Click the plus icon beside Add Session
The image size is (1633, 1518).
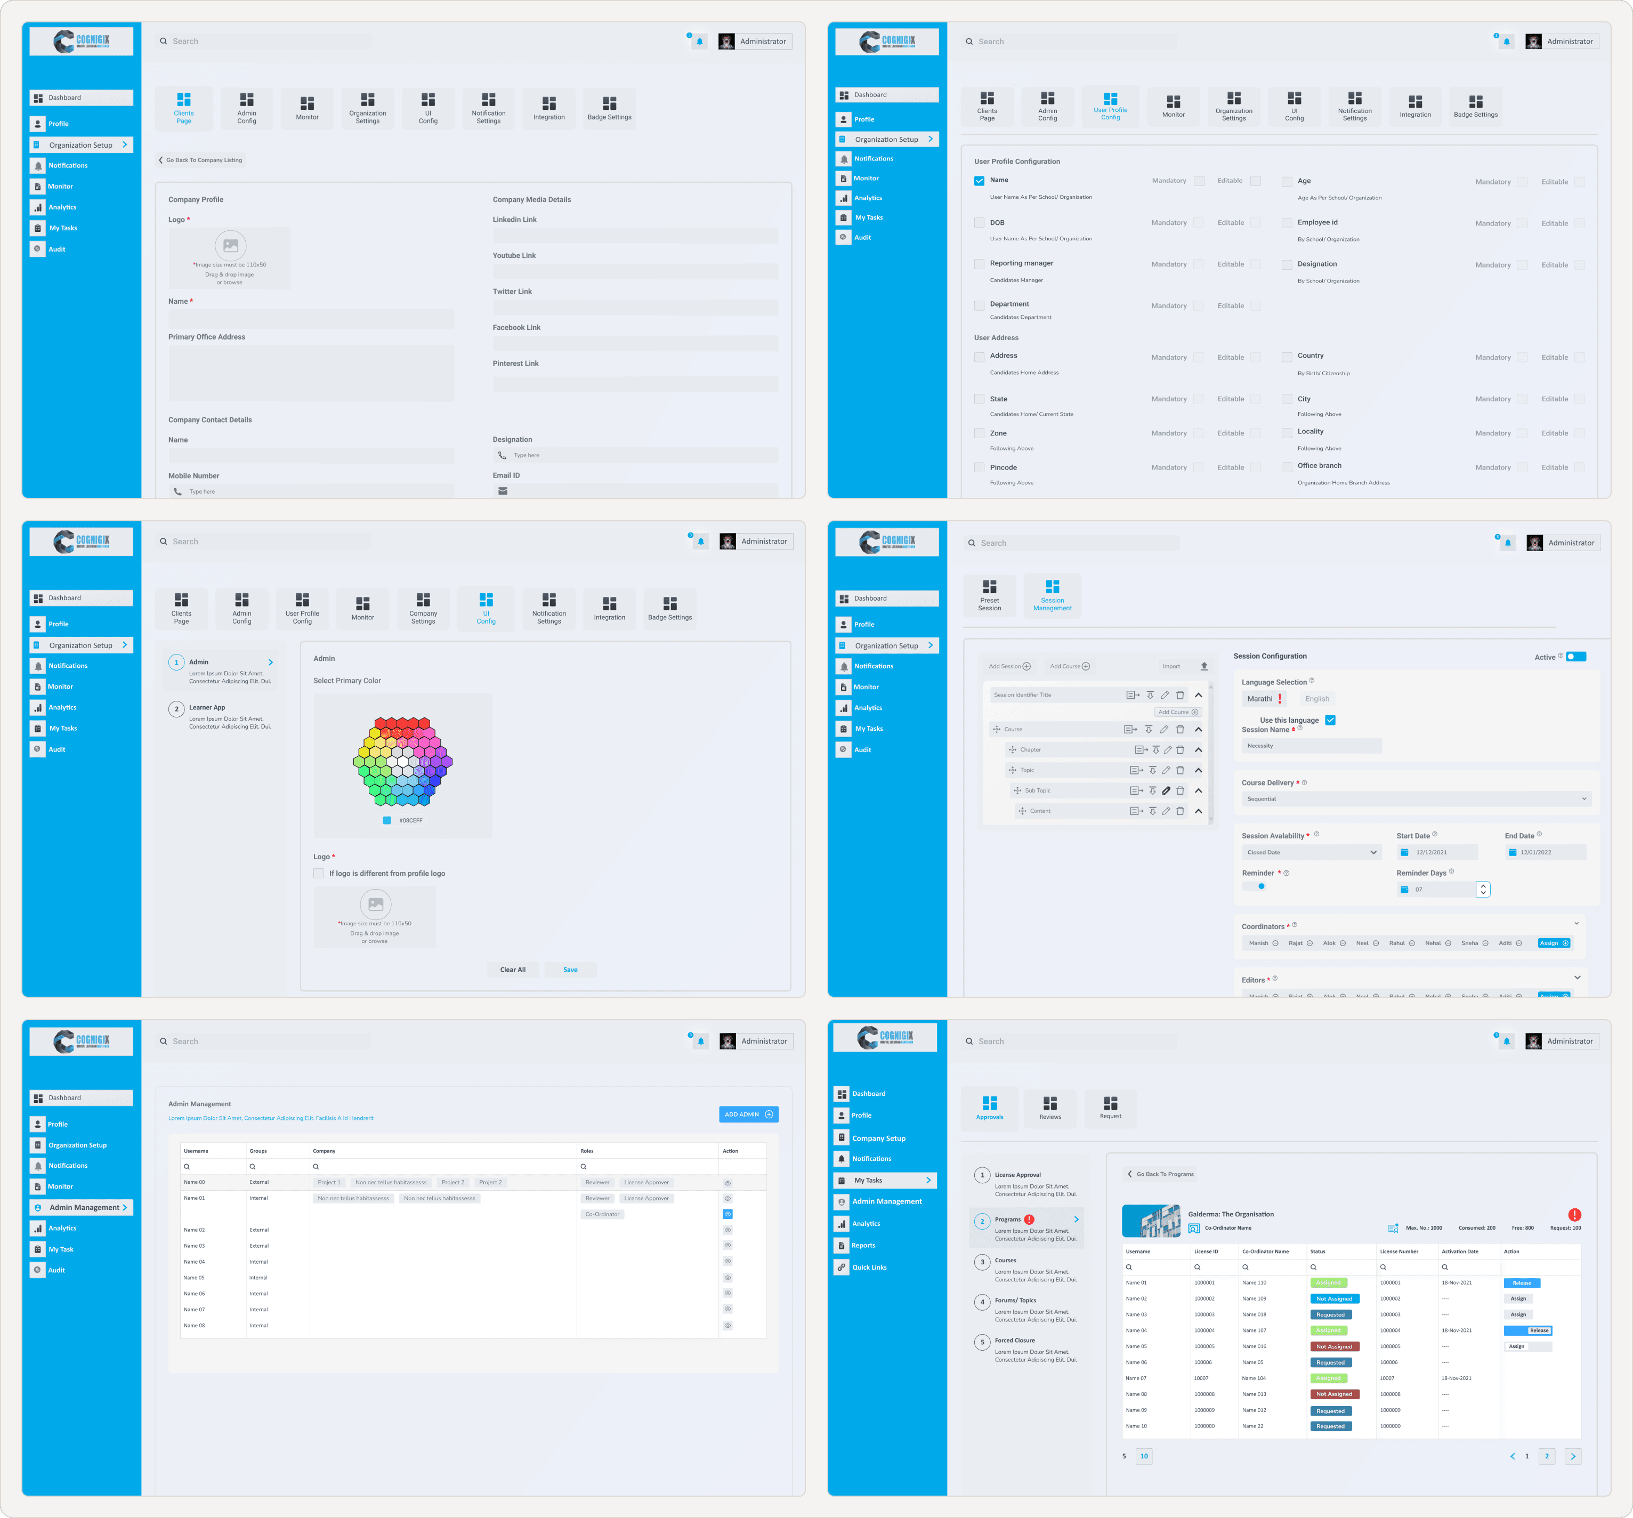(1026, 666)
